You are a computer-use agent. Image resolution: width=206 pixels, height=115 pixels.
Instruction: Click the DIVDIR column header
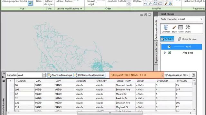pos(145,81)
